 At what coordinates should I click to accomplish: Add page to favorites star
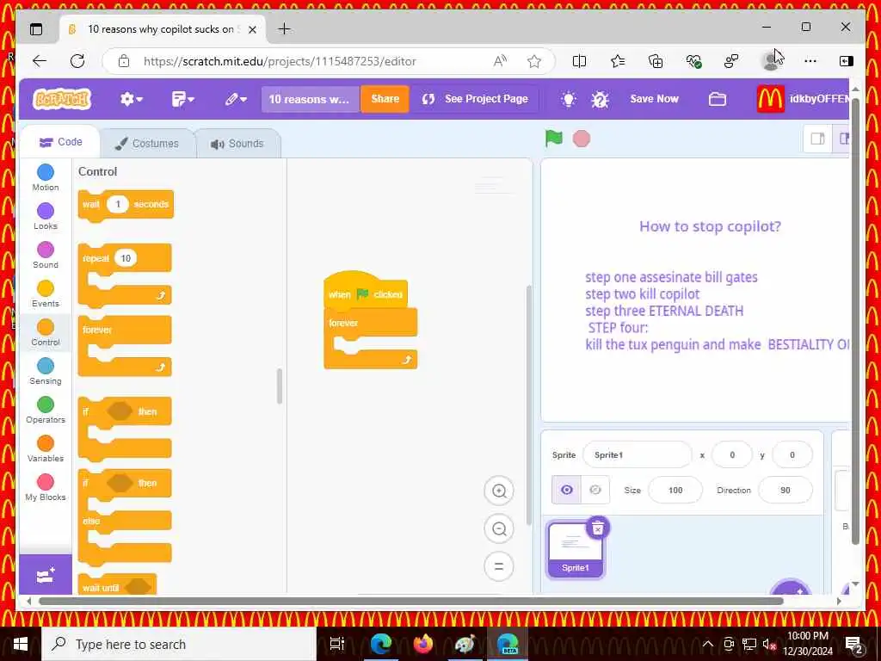click(x=534, y=61)
